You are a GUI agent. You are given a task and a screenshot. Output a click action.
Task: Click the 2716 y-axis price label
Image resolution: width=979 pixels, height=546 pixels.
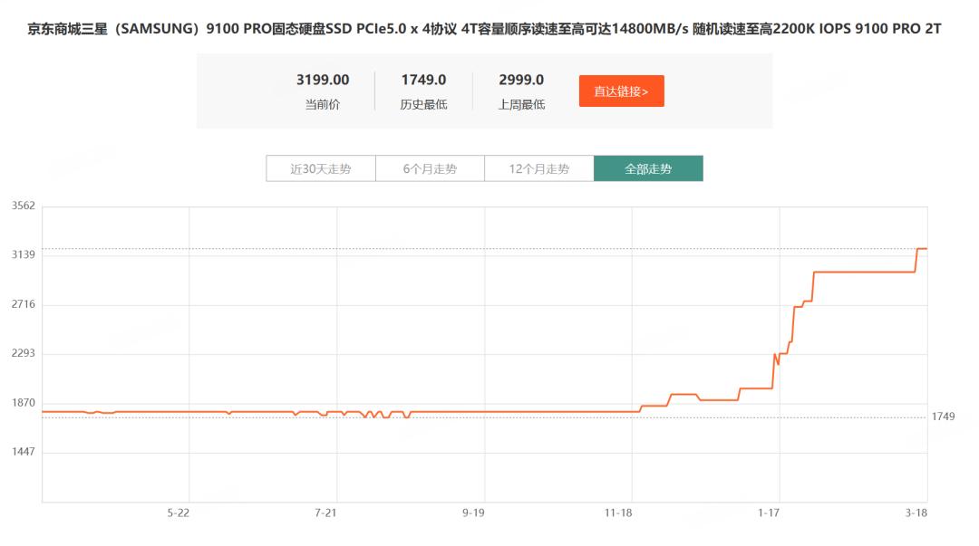(x=23, y=304)
